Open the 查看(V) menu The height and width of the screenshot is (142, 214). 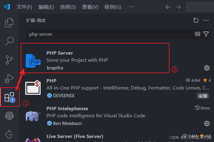[x=90, y=7]
